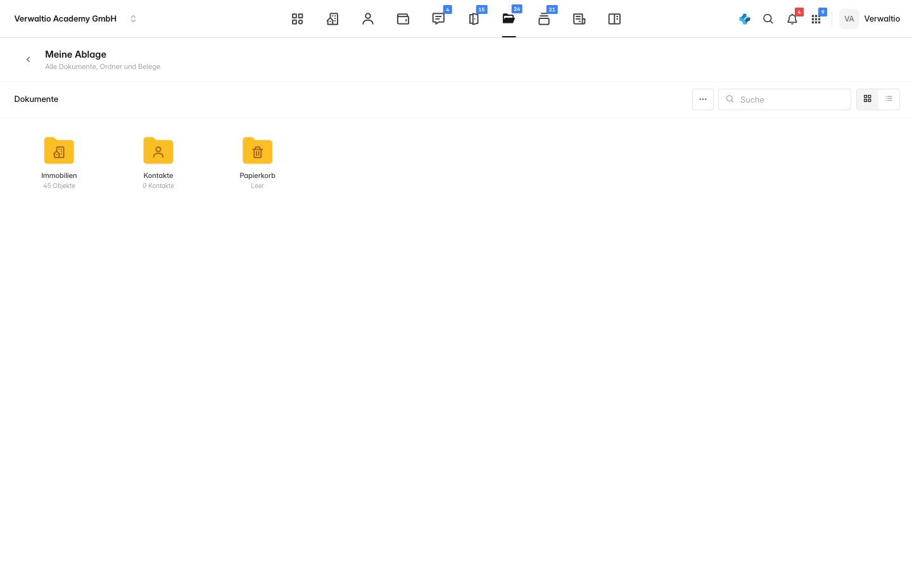The width and height of the screenshot is (912, 570).
Task: Switch to list view layout
Action: click(x=889, y=99)
